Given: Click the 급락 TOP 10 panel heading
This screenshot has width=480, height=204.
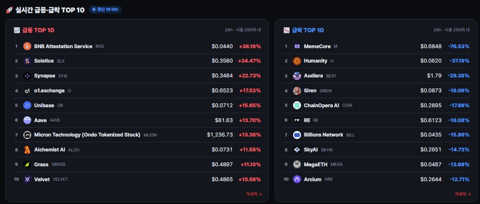Looking at the screenshot, I should click(307, 30).
